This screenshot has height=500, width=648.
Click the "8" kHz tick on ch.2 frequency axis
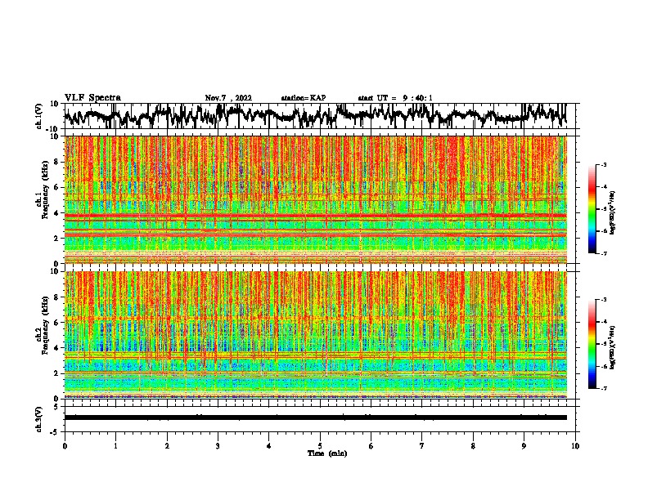click(57, 297)
